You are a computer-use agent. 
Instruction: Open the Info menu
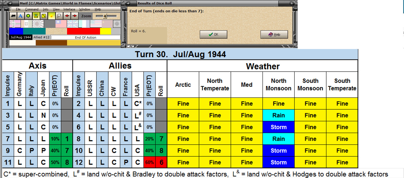coord(46,9)
